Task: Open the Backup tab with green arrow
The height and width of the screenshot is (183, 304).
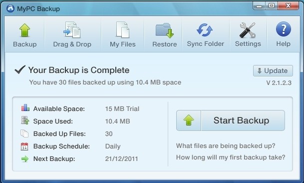Action: coord(24,35)
